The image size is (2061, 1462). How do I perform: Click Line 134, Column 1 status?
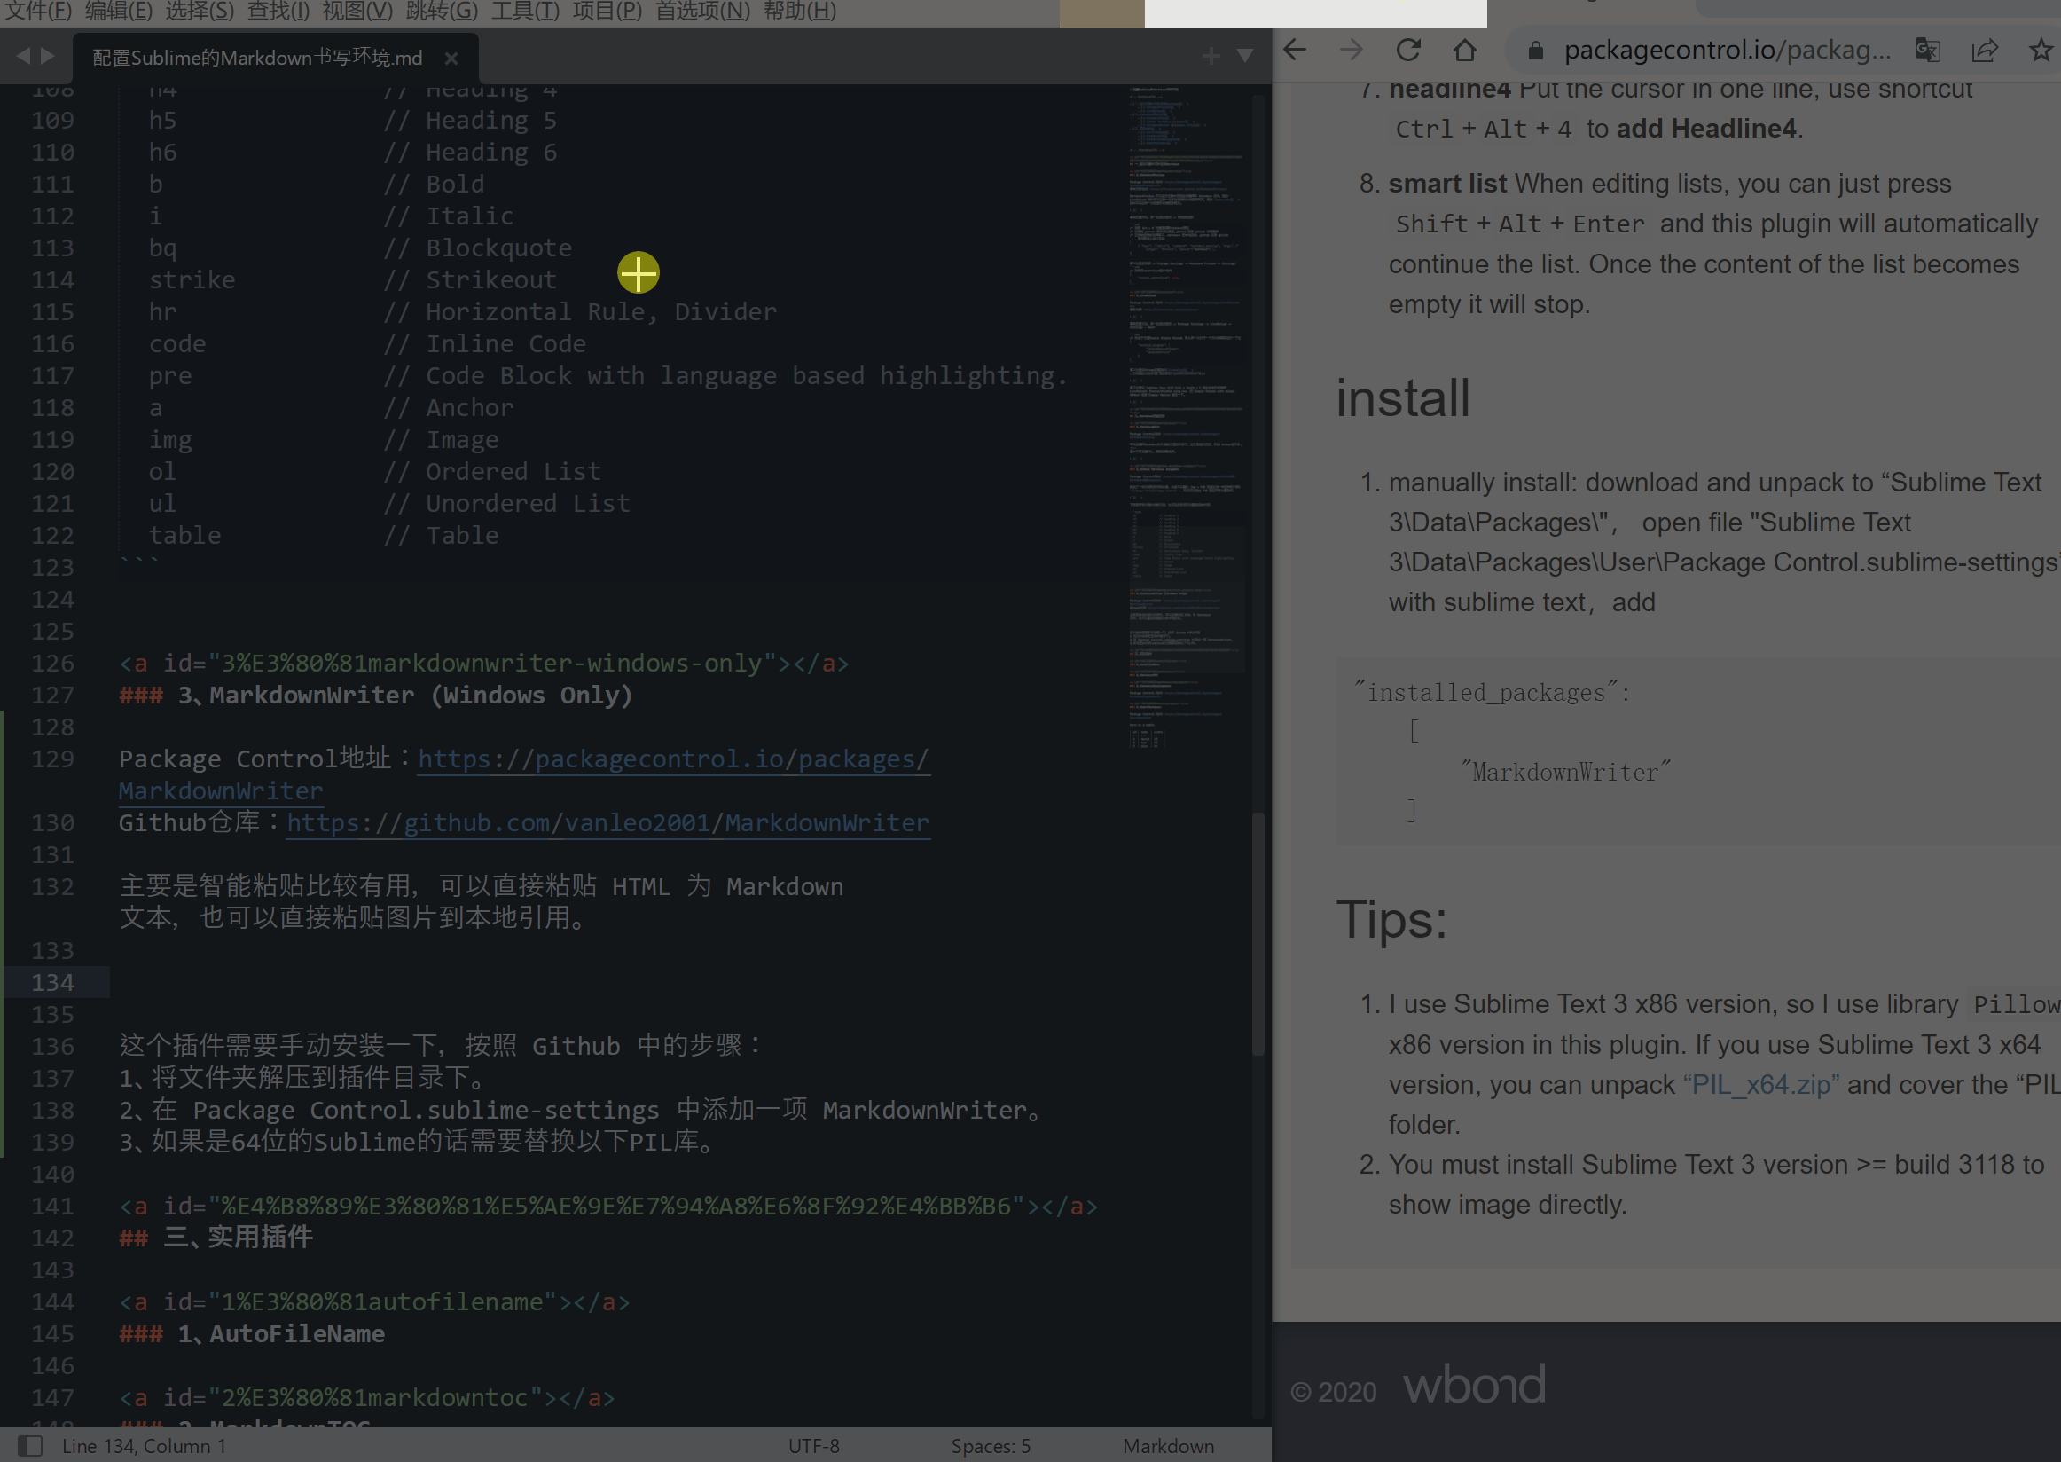[144, 1446]
